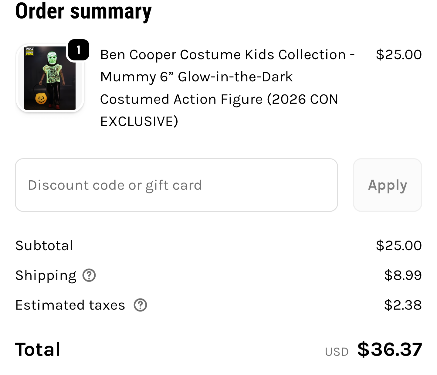The width and height of the screenshot is (437, 375).
Task: Click the $36.37 order total
Action: (x=390, y=349)
